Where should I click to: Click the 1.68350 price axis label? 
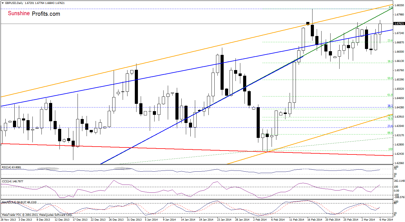coord(399,5)
